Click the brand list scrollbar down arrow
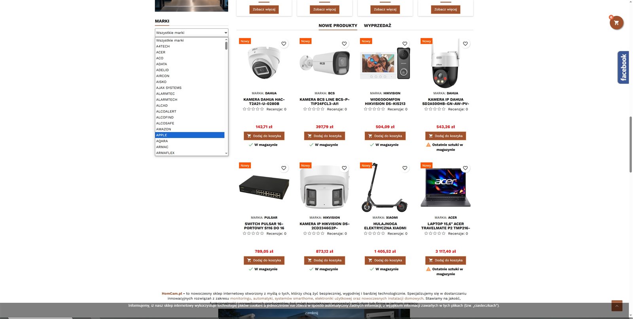Screen dimensions: 633x319 pyautogui.click(x=226, y=153)
